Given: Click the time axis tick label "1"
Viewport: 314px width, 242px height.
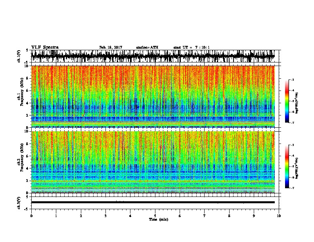Looking at the screenshot, I should 56,216.
